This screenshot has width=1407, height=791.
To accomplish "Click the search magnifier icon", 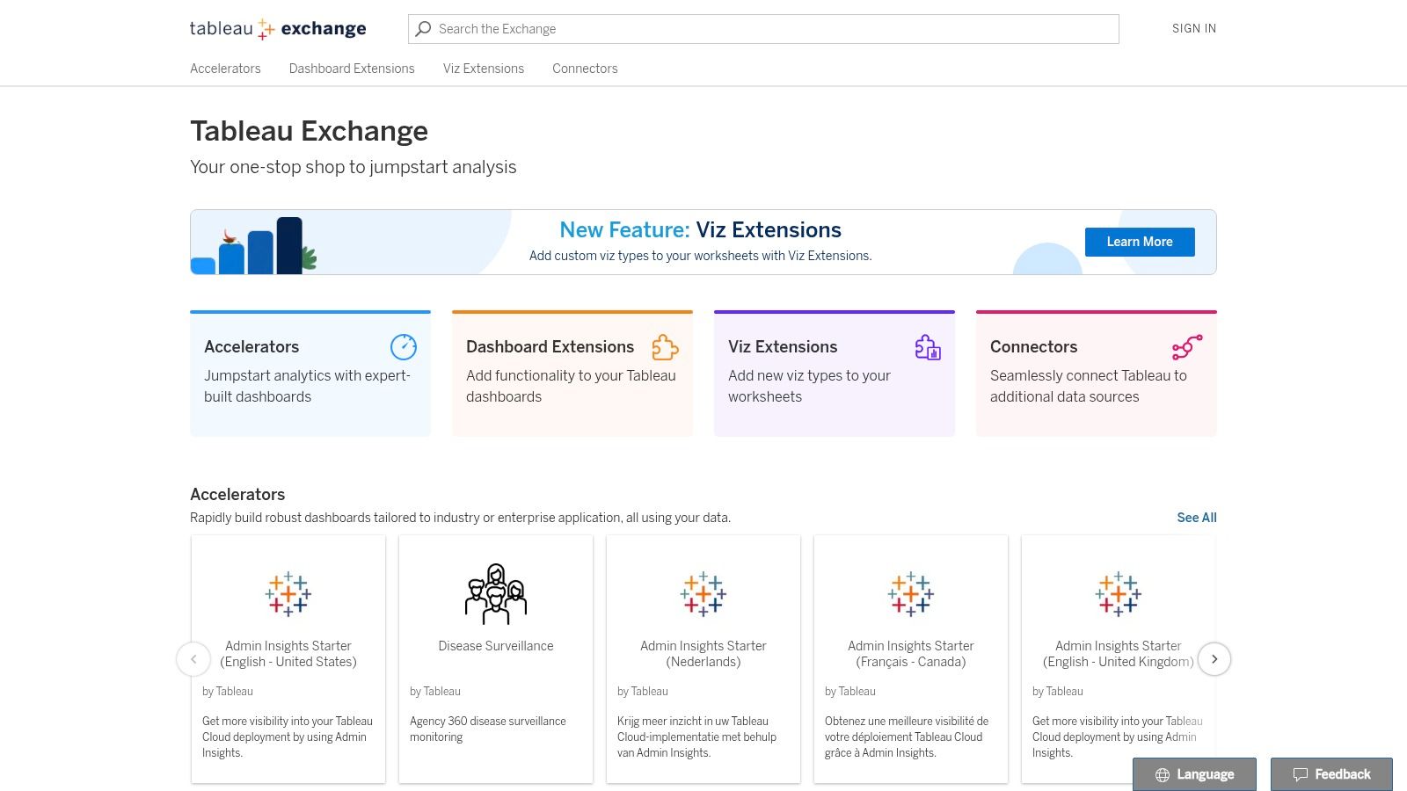I will (425, 28).
